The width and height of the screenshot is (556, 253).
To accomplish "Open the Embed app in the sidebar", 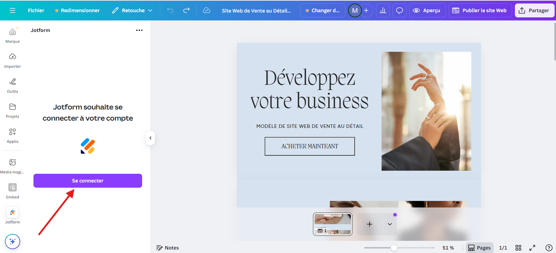I will pyautogui.click(x=13, y=191).
